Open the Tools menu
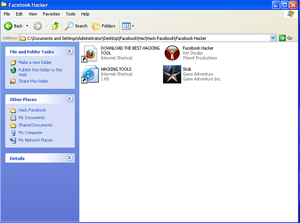 pyautogui.click(x=71, y=14)
